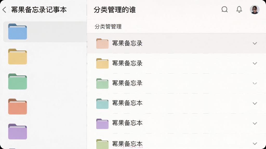
Task: Click the 分类管理的谁 page title
Action: coord(115,10)
